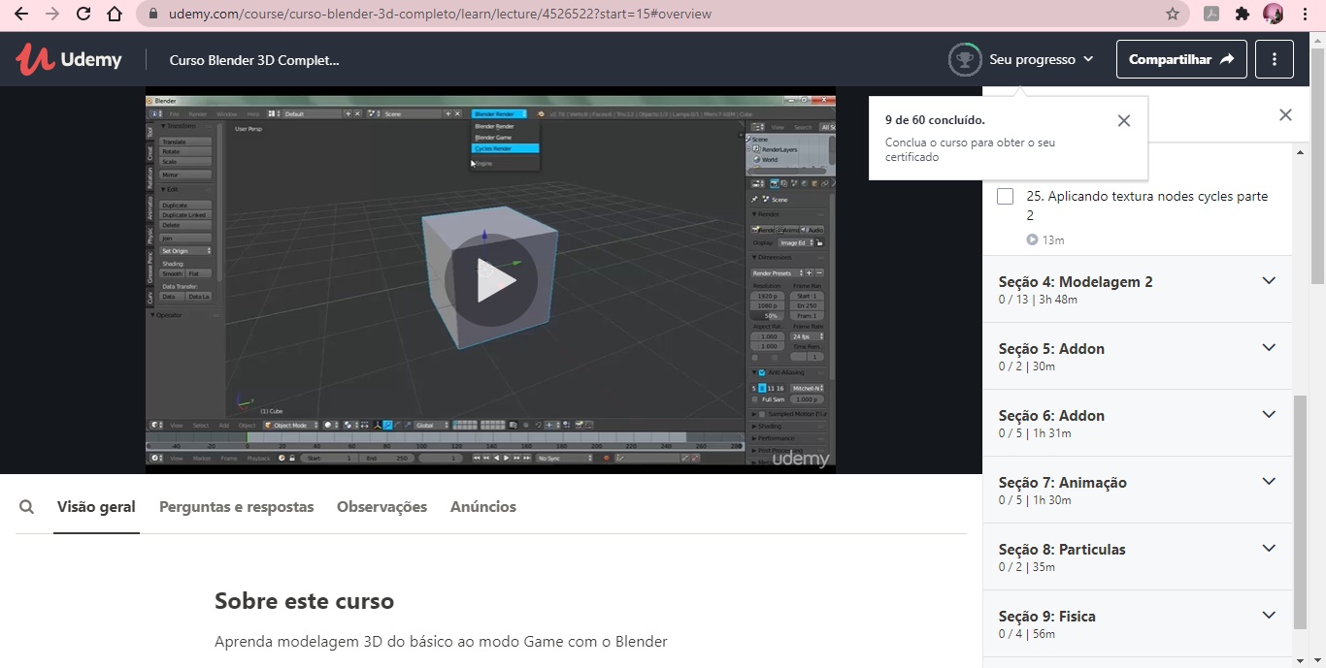Open the Chrome profile avatar
Screen dimensions: 1326x668
click(1273, 14)
